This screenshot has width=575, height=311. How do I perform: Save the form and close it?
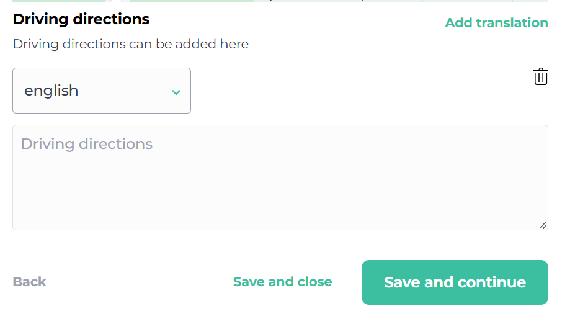click(x=282, y=282)
